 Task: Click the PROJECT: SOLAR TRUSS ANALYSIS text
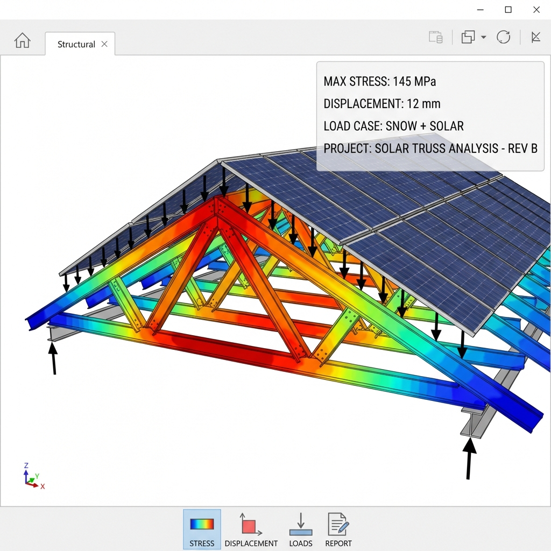point(430,149)
